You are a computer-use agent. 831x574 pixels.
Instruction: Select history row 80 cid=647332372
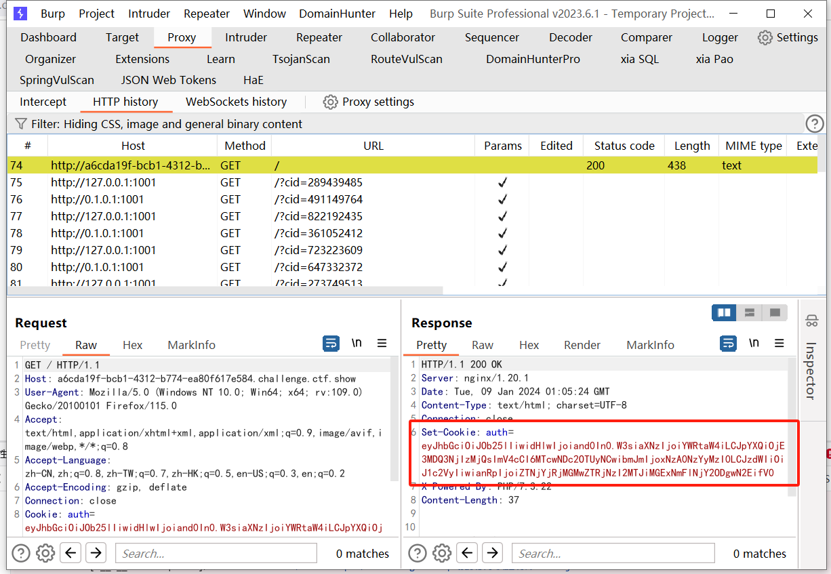point(413,267)
